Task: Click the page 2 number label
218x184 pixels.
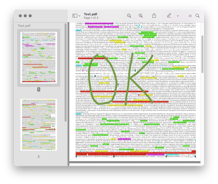Action: 39,156
